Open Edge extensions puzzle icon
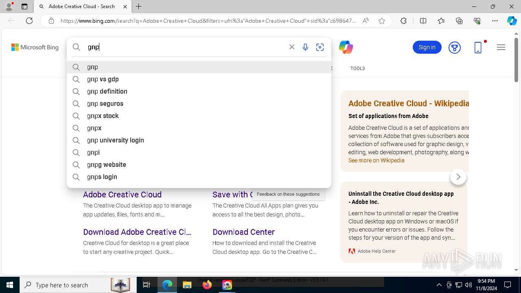Screen dimensions: 521x293 (403, 21)
